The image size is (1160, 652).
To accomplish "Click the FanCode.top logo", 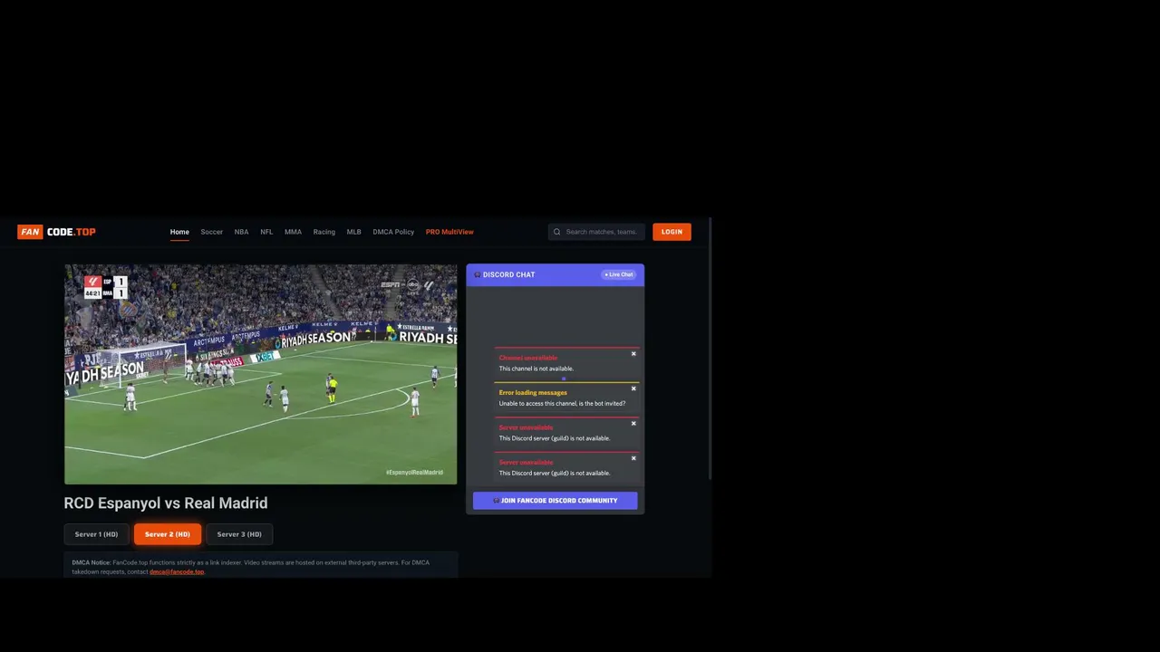I will [56, 232].
